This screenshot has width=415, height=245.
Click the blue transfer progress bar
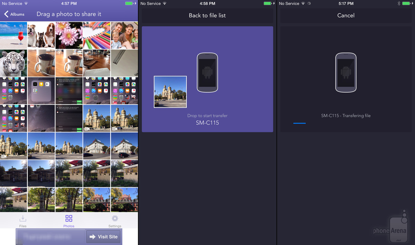299,123
